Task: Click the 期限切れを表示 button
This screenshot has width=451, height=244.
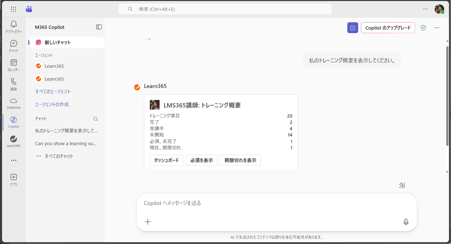Action: pyautogui.click(x=240, y=160)
